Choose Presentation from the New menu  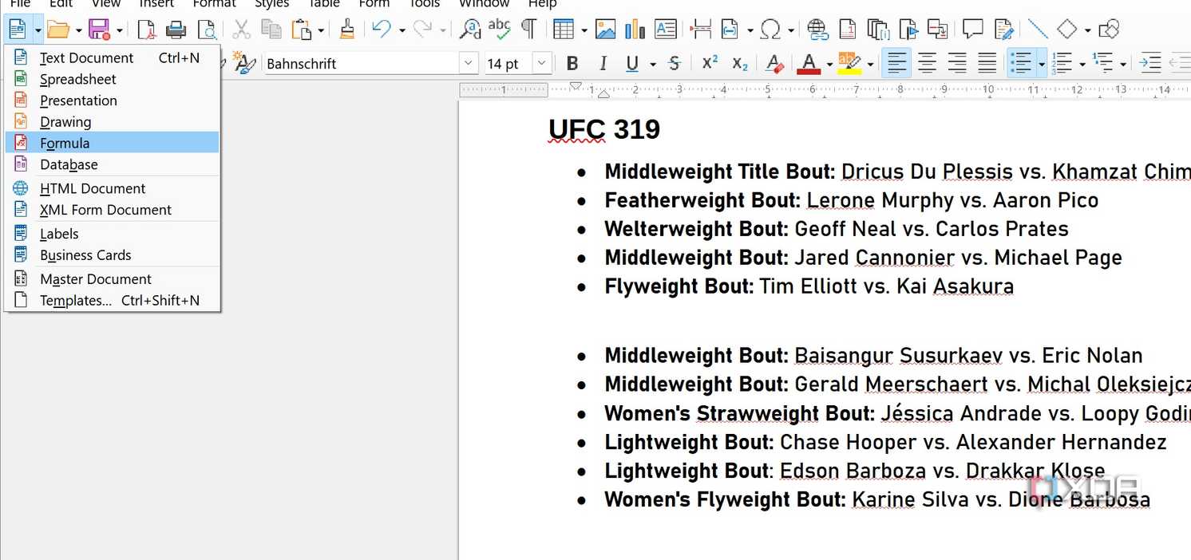click(x=112, y=101)
